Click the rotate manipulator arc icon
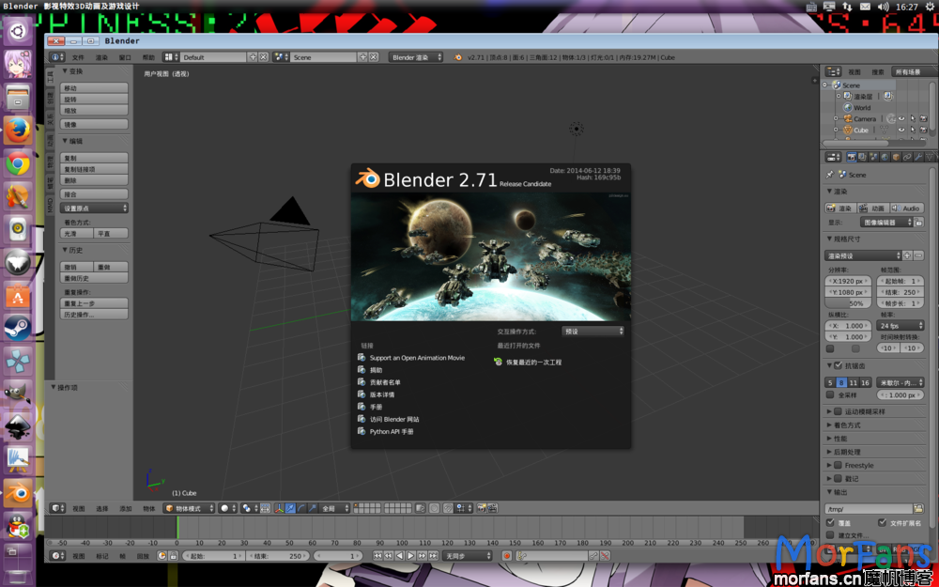This screenshot has width=939, height=587. pyautogui.click(x=301, y=508)
